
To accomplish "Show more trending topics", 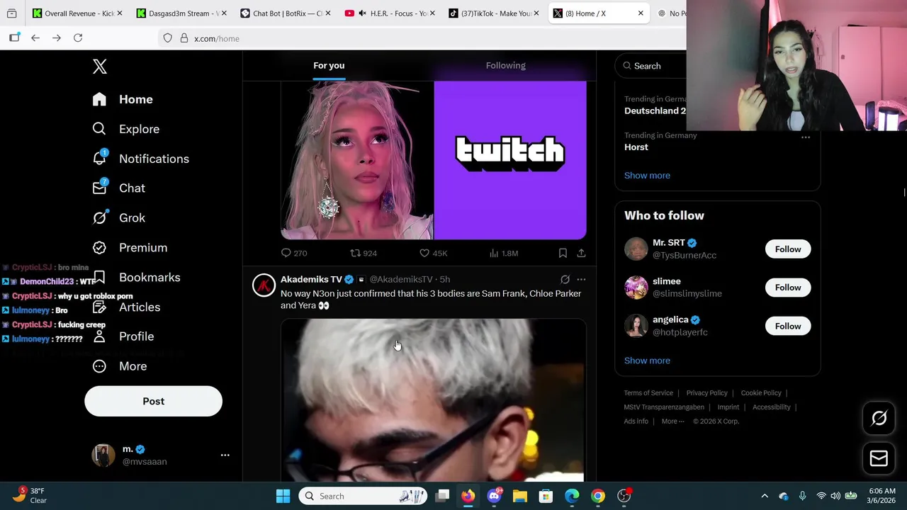I will coord(647,176).
